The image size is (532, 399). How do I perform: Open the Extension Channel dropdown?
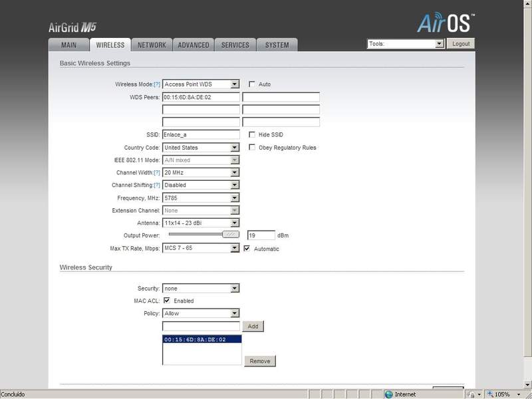201,211
